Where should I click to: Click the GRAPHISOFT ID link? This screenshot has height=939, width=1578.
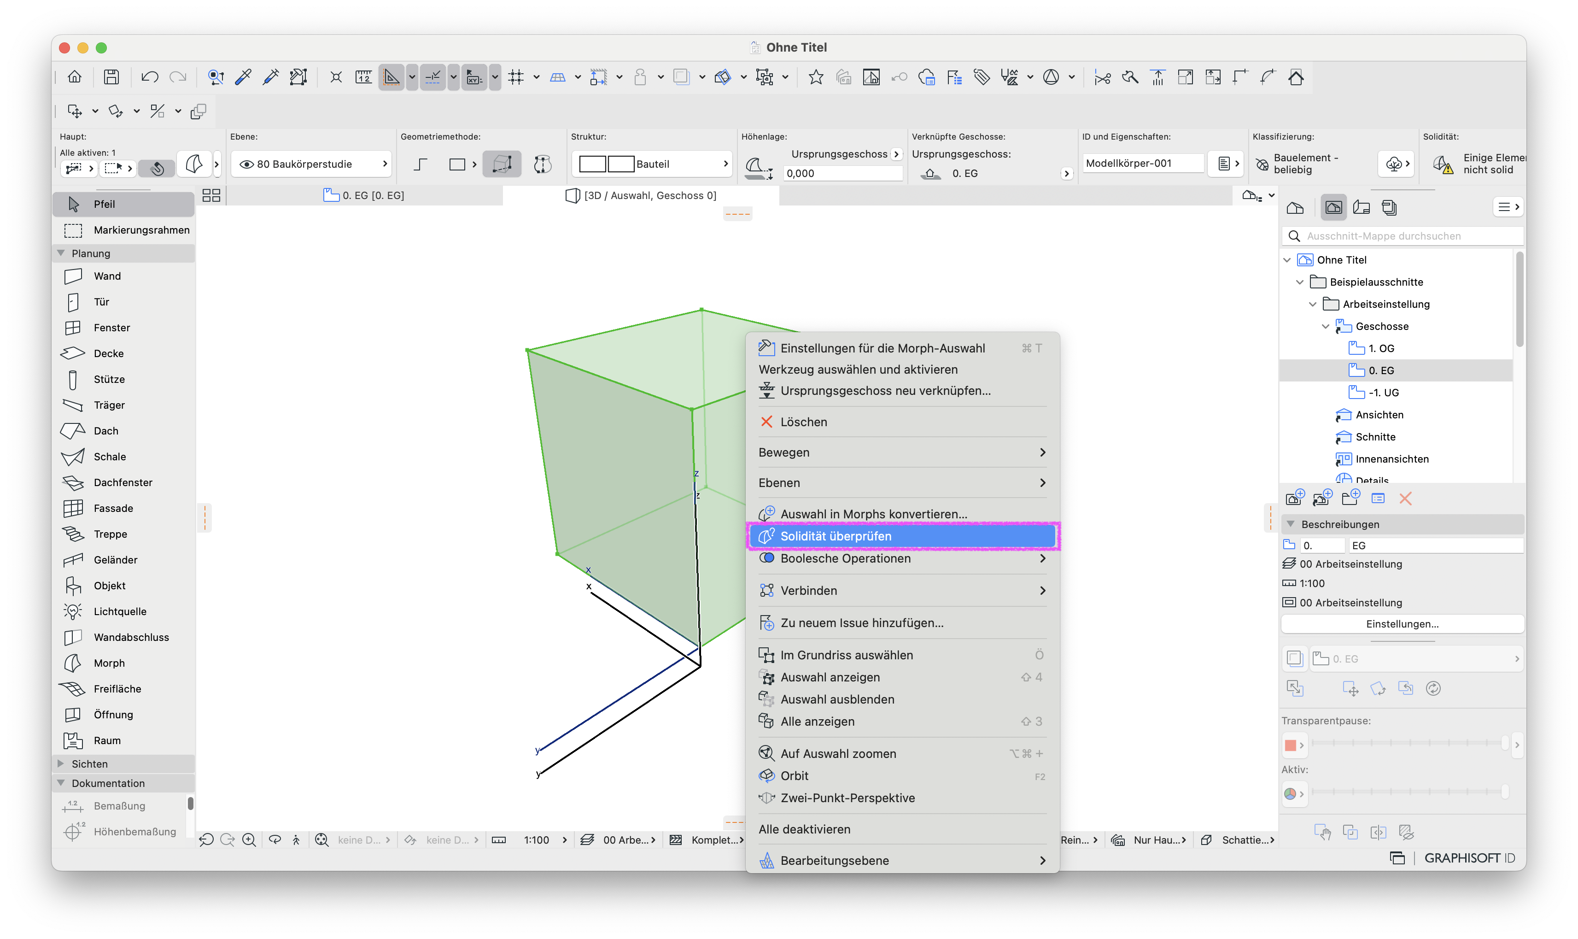[x=1469, y=859]
